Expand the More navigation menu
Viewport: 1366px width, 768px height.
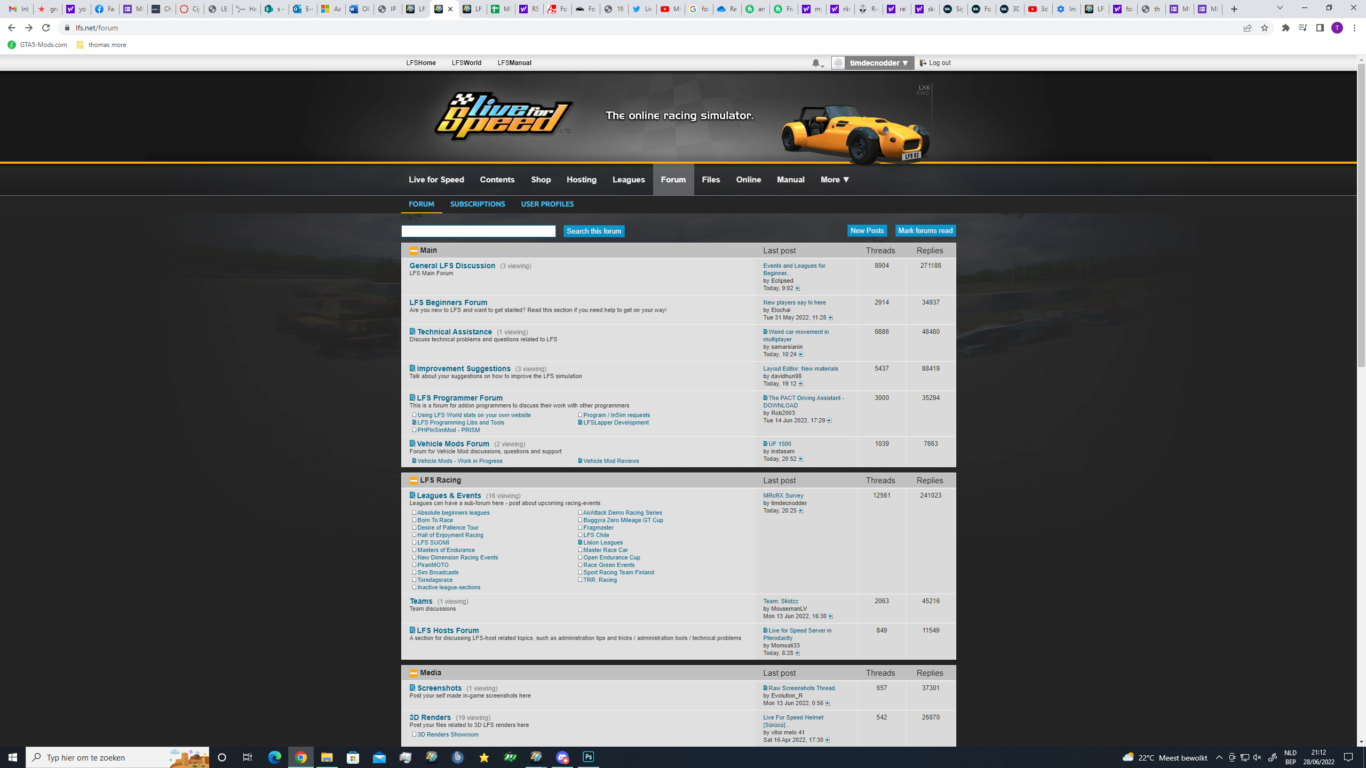tap(835, 180)
